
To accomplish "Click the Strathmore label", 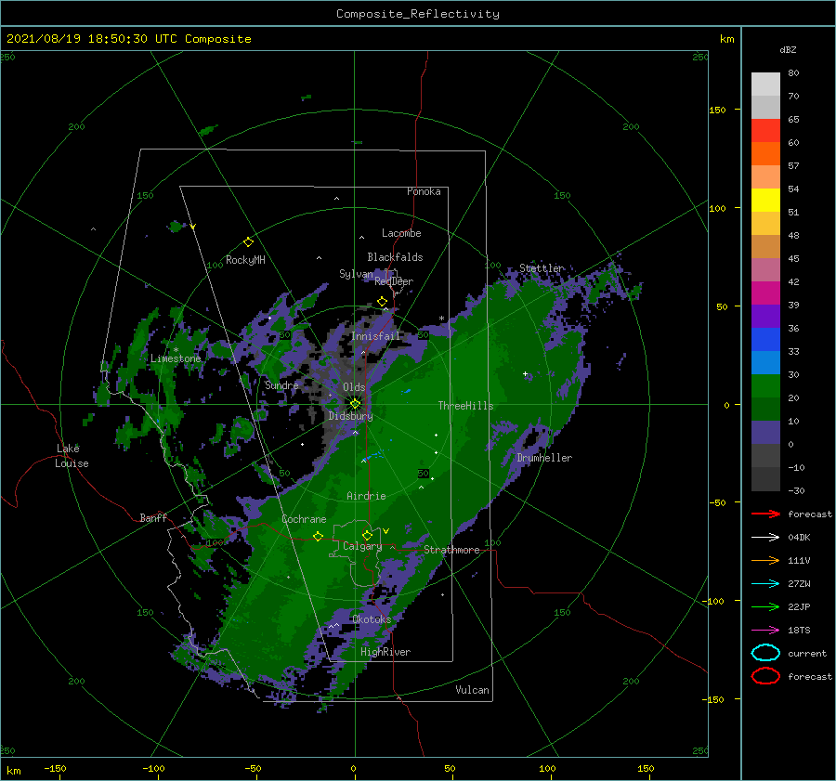I will click(x=451, y=550).
